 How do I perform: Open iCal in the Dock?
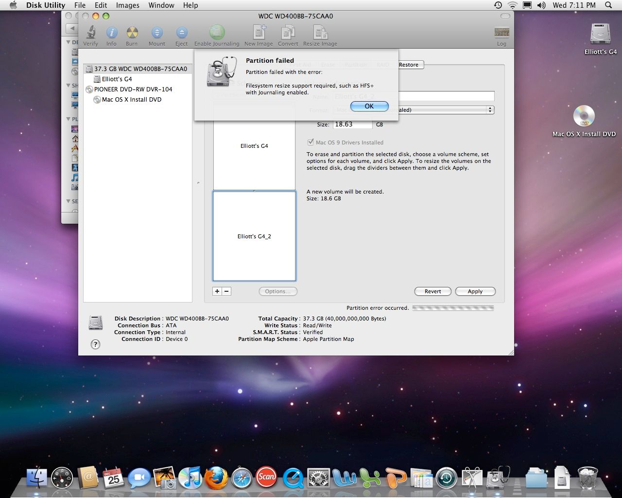tap(113, 478)
